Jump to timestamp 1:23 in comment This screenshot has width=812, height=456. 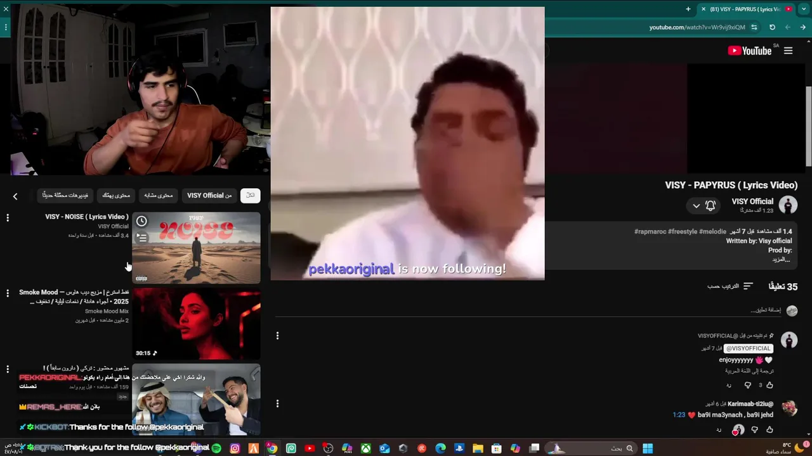tap(679, 415)
